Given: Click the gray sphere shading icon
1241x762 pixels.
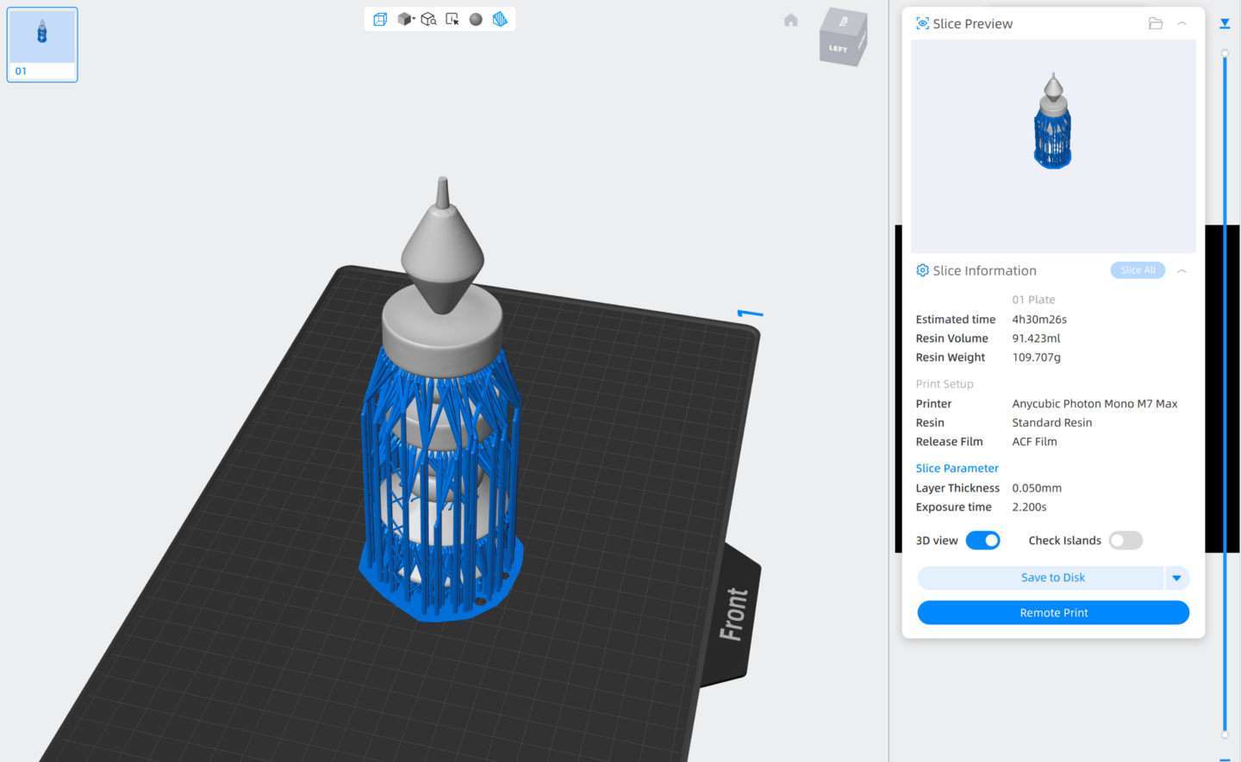Looking at the screenshot, I should (x=476, y=19).
